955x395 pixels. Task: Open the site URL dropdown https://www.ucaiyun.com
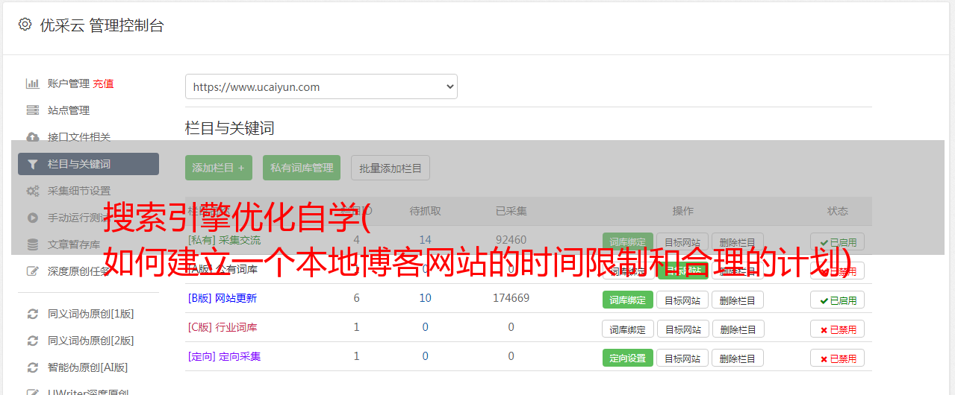coord(321,86)
